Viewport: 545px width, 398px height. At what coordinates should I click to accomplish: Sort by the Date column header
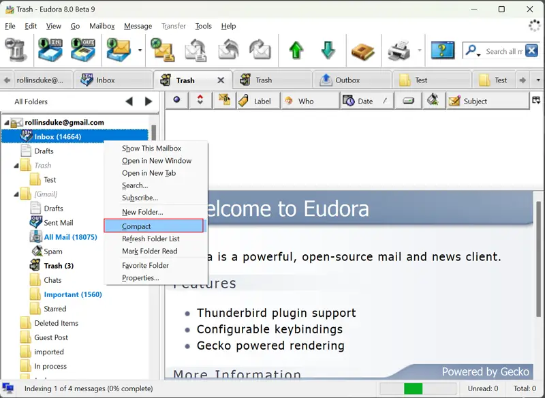(x=367, y=101)
